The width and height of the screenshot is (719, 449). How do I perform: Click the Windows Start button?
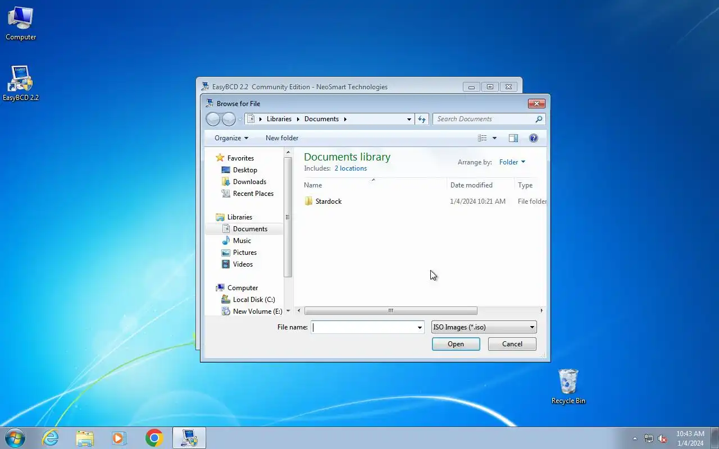[x=15, y=438]
